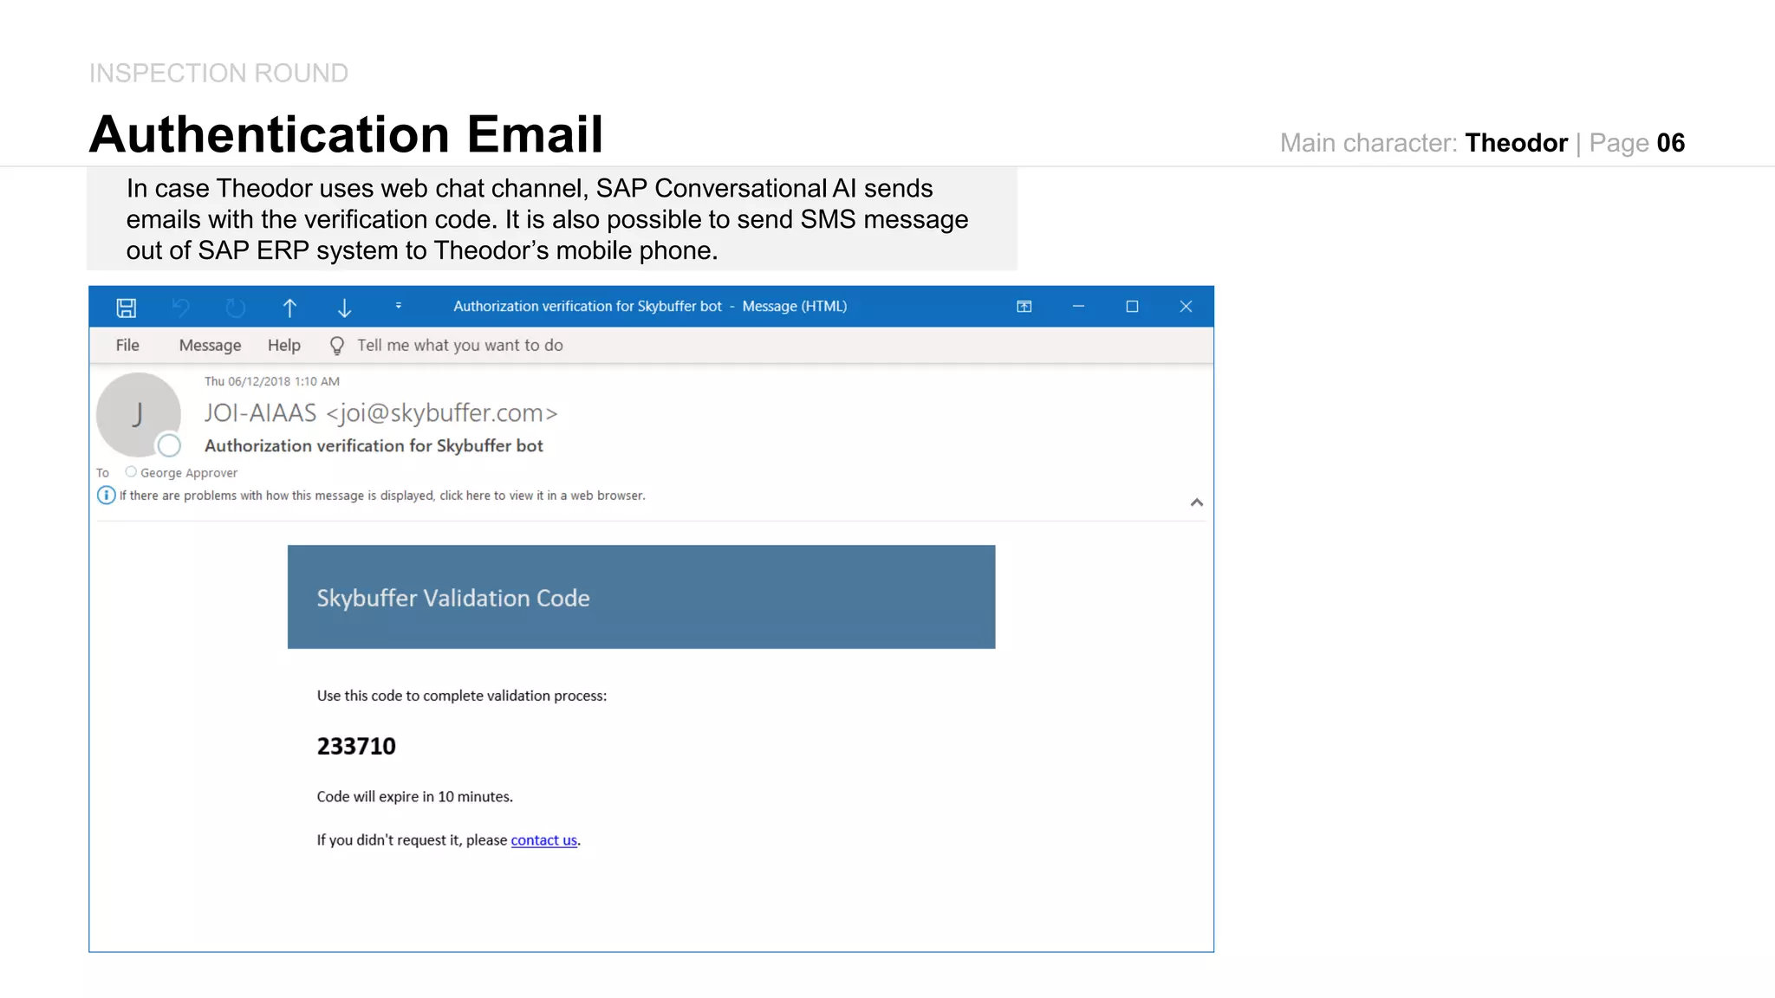Screen dimensions: 1775x998
Task: Open the File menu
Action: tap(127, 345)
